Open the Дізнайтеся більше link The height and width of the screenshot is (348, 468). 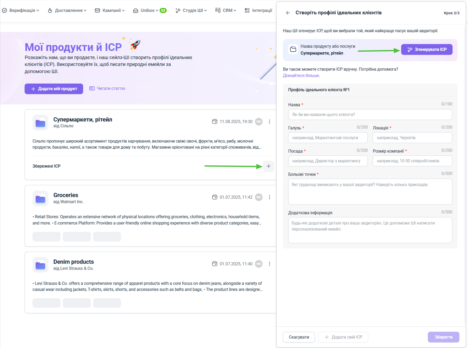[301, 76]
